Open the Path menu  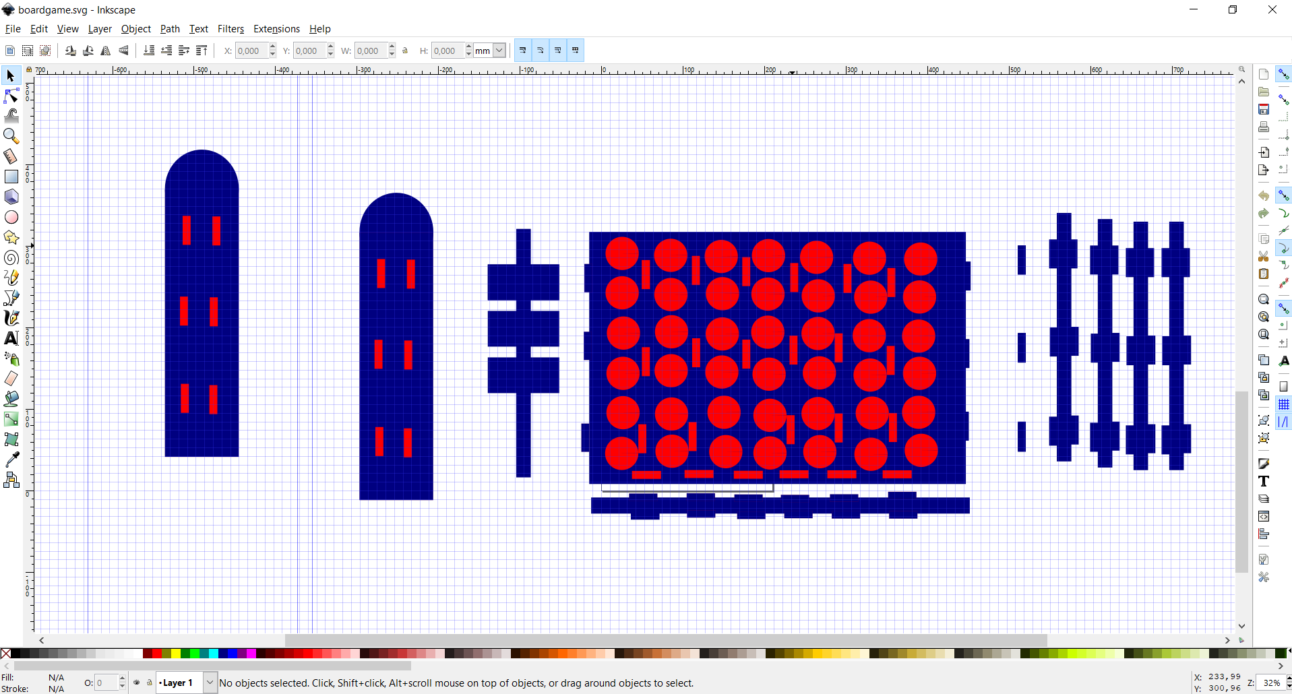click(170, 29)
